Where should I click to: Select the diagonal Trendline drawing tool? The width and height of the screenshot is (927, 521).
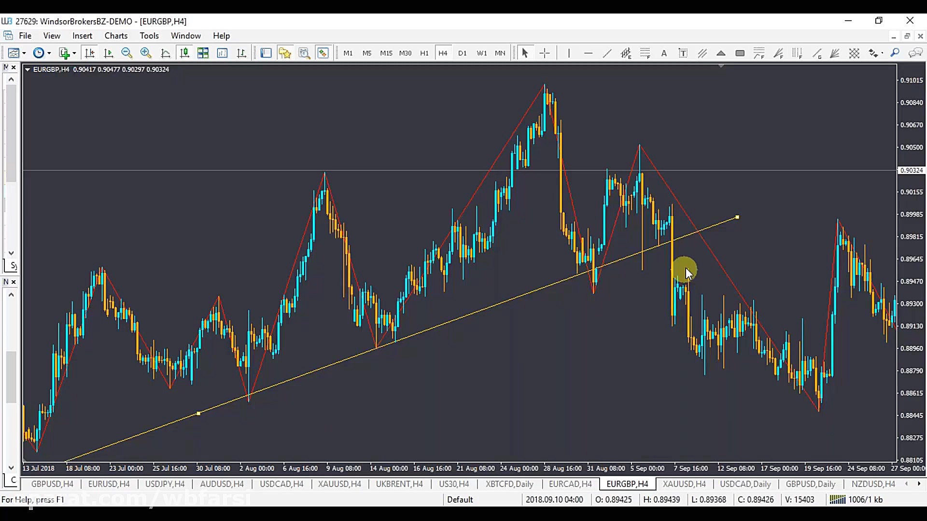coord(607,53)
